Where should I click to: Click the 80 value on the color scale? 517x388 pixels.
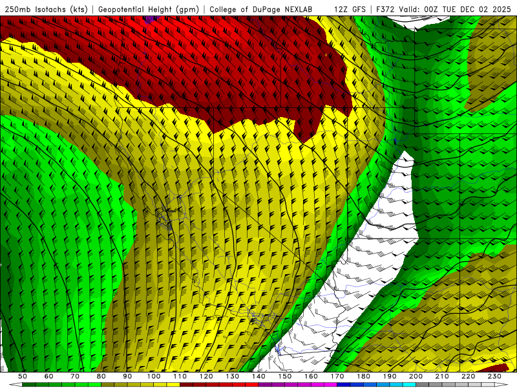[x=101, y=376]
